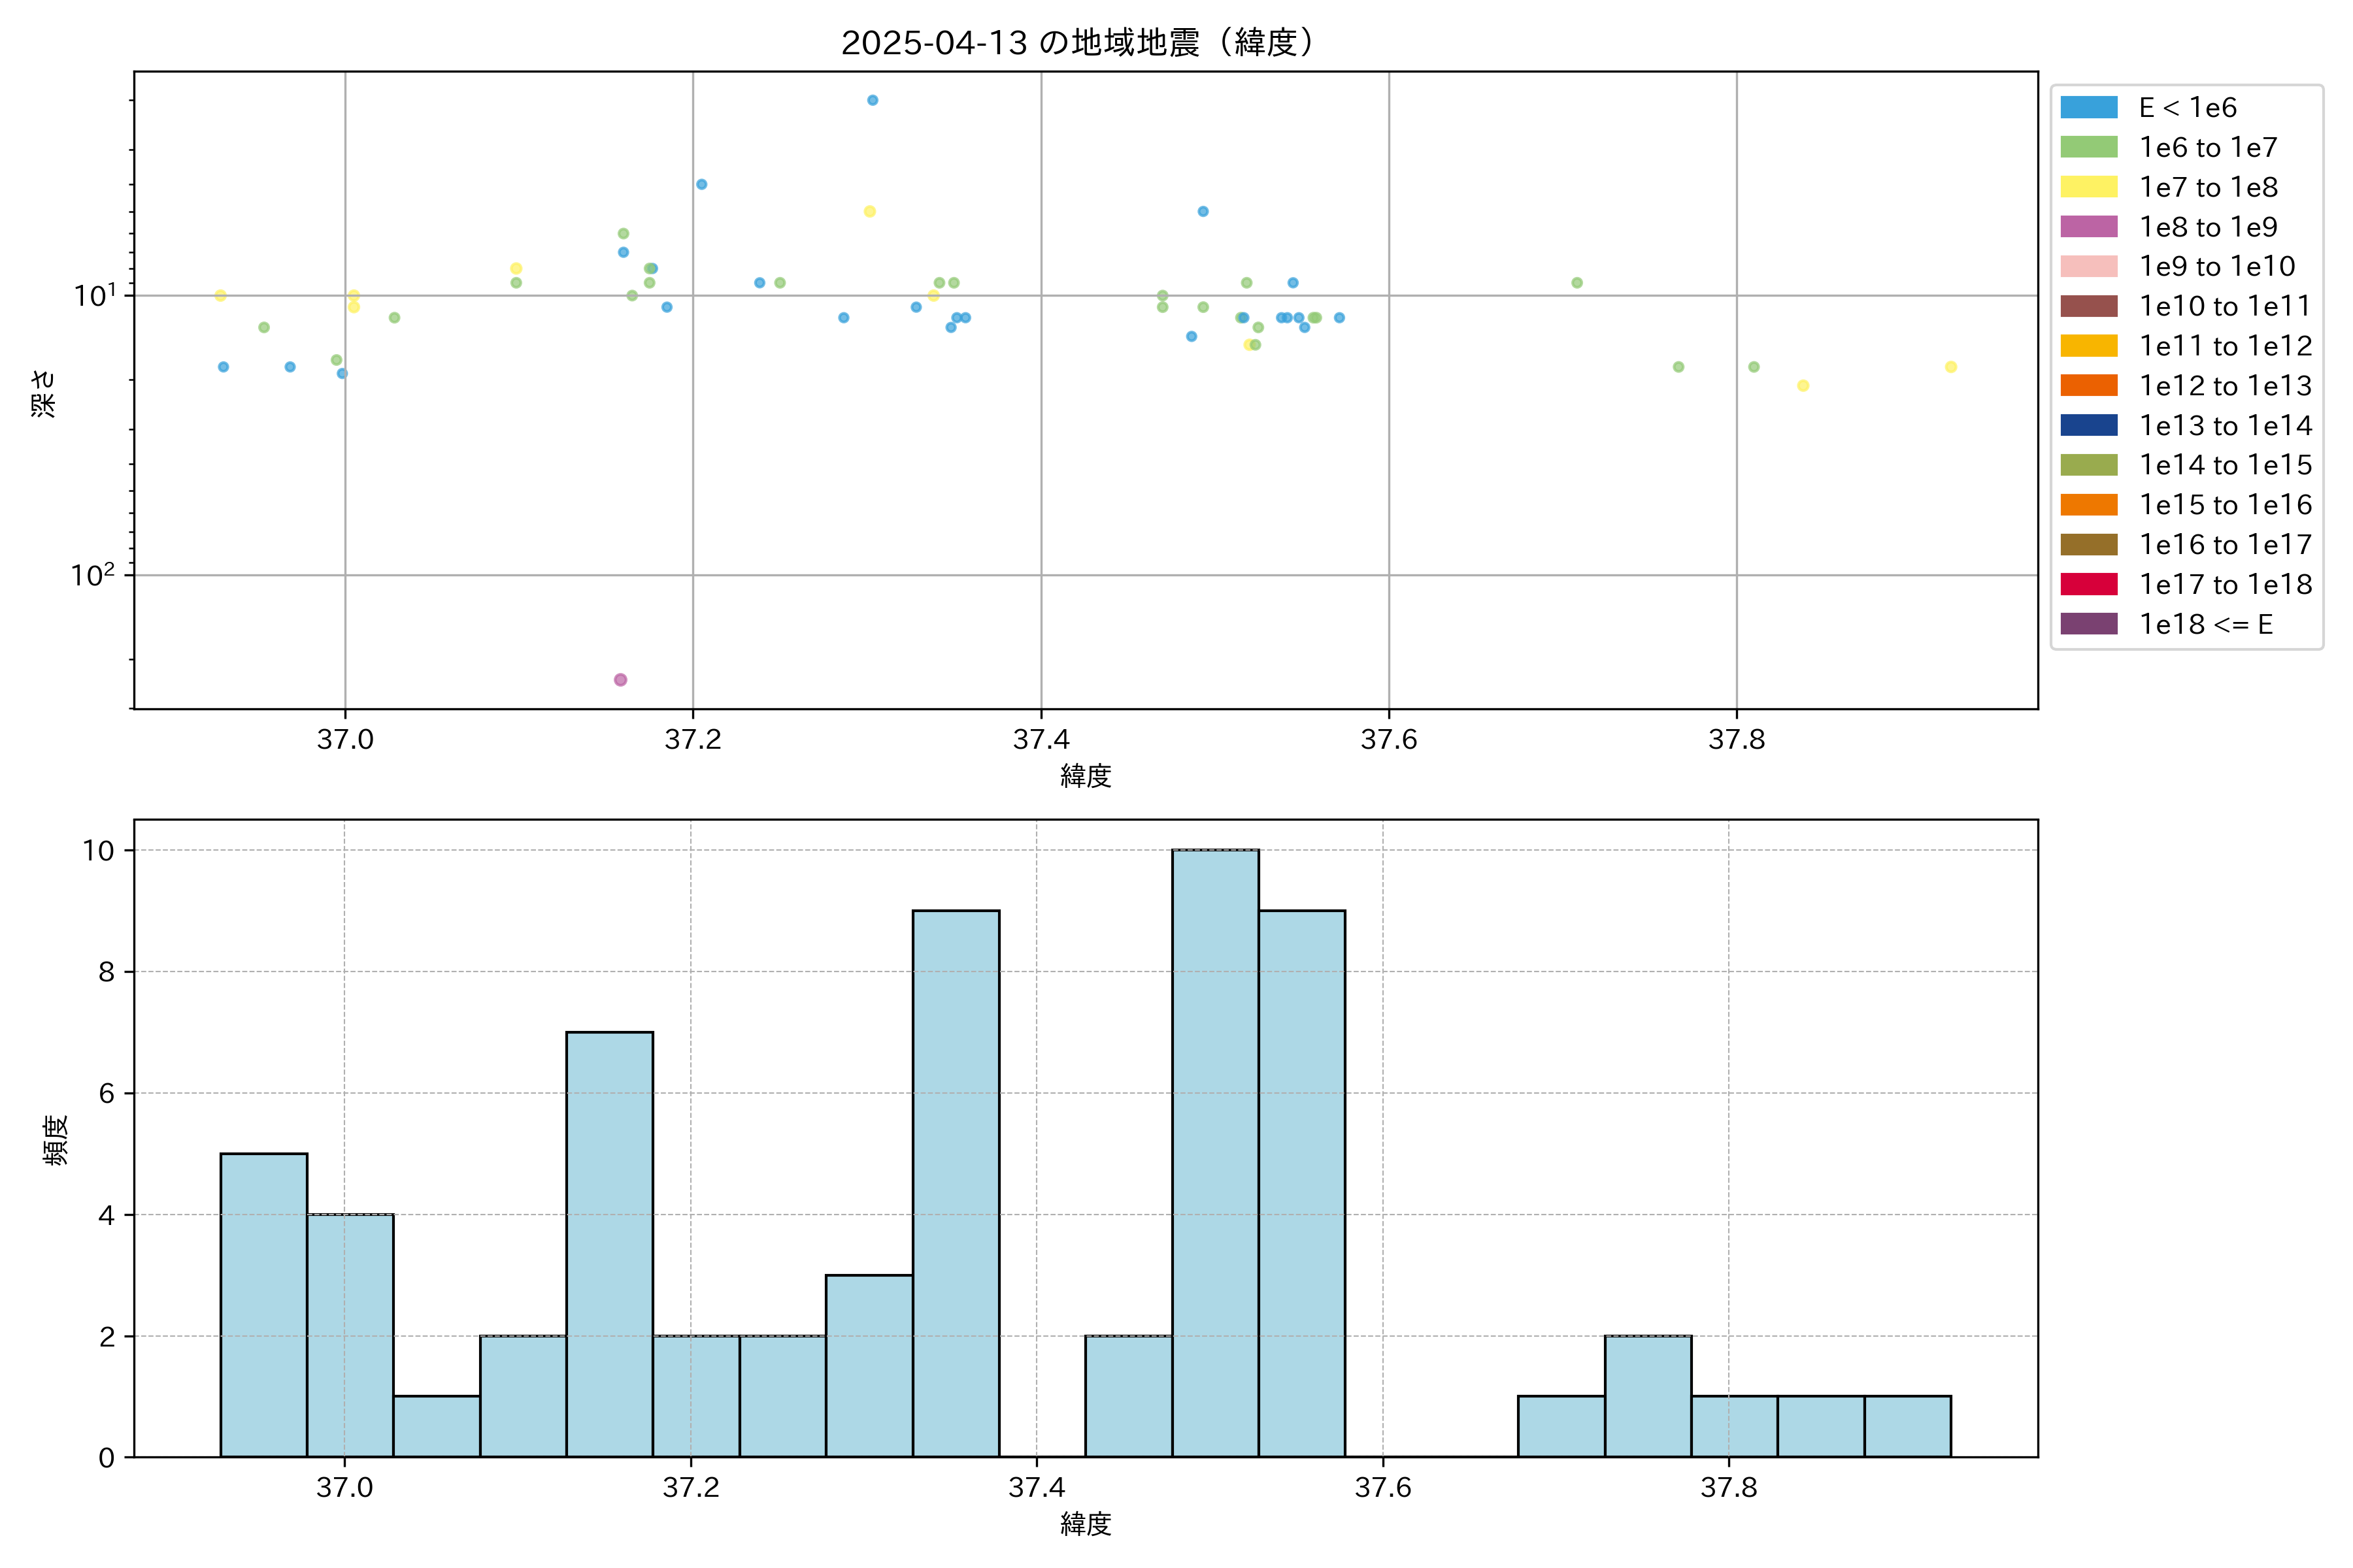The image size is (2353, 1568).
Task: Click the magenta scatter point near depth 200
Action: pyautogui.click(x=620, y=680)
